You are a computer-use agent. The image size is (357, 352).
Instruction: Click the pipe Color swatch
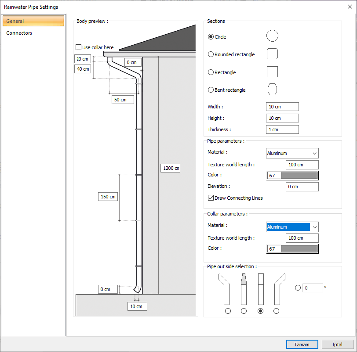[x=299, y=176]
